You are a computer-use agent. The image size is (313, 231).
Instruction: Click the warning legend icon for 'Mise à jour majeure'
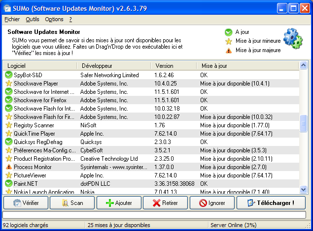pos(229,51)
